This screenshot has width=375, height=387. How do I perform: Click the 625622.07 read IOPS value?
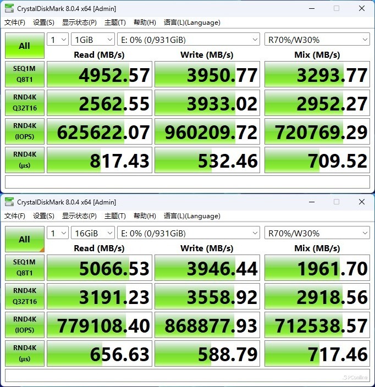pos(100,131)
